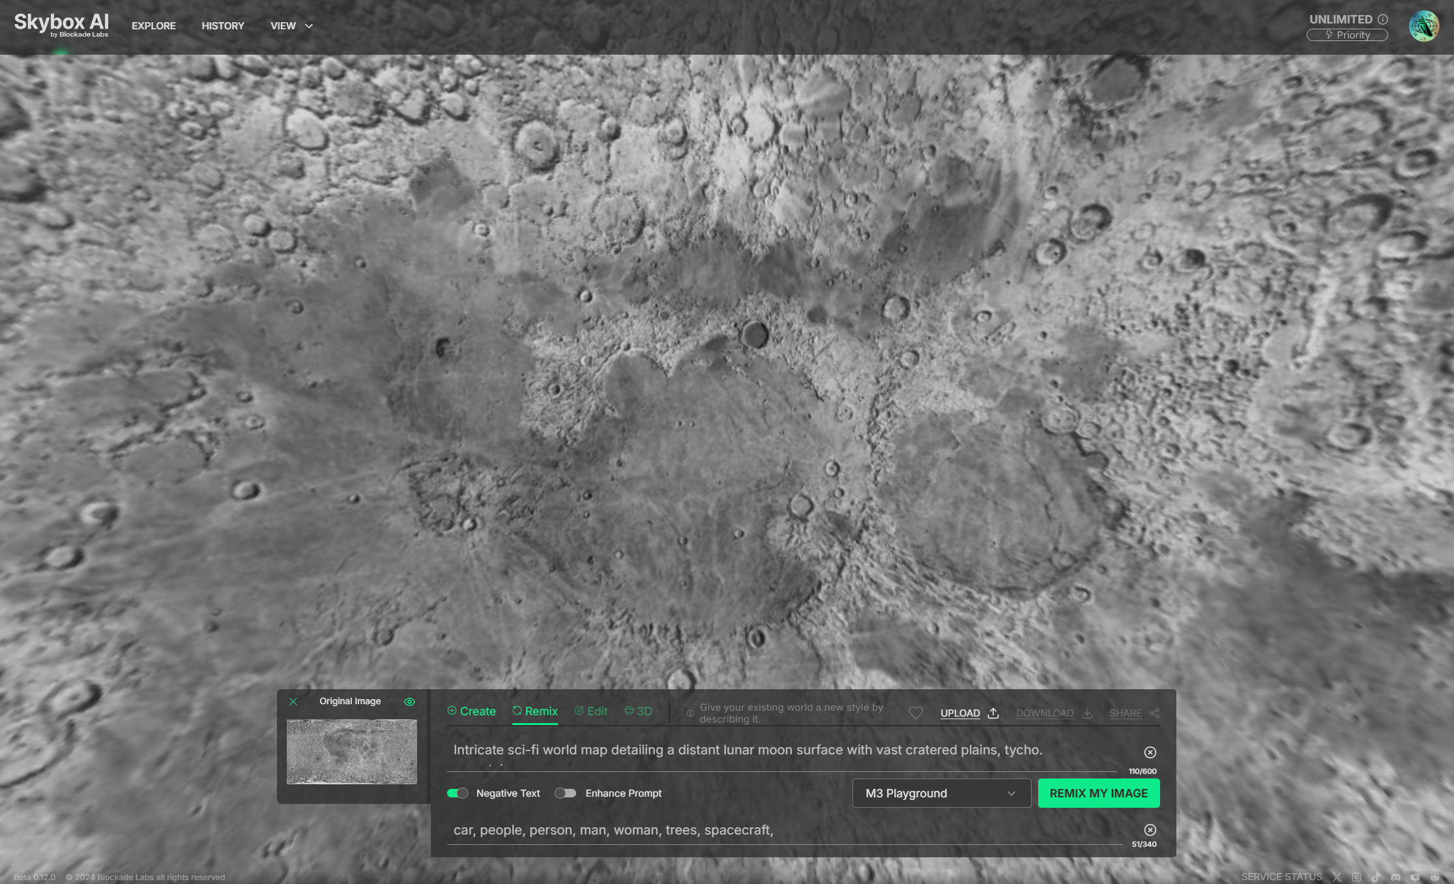Image resolution: width=1454 pixels, height=884 pixels.
Task: Click the favorite heart icon
Action: tap(916, 713)
